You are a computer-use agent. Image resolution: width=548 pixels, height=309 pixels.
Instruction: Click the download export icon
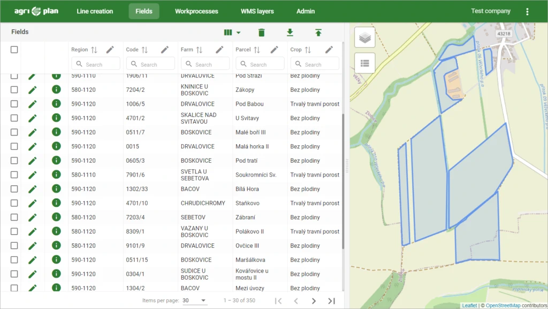(x=290, y=33)
